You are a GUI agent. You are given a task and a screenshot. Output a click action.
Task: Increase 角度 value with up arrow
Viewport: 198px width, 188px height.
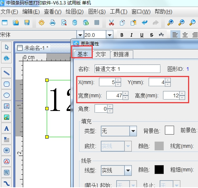point(110,107)
